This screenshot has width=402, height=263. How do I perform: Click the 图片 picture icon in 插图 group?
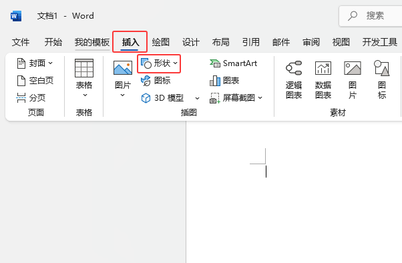[x=123, y=68]
